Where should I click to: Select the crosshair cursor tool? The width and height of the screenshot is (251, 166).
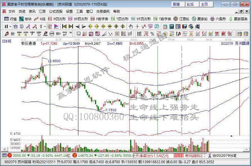137,27
